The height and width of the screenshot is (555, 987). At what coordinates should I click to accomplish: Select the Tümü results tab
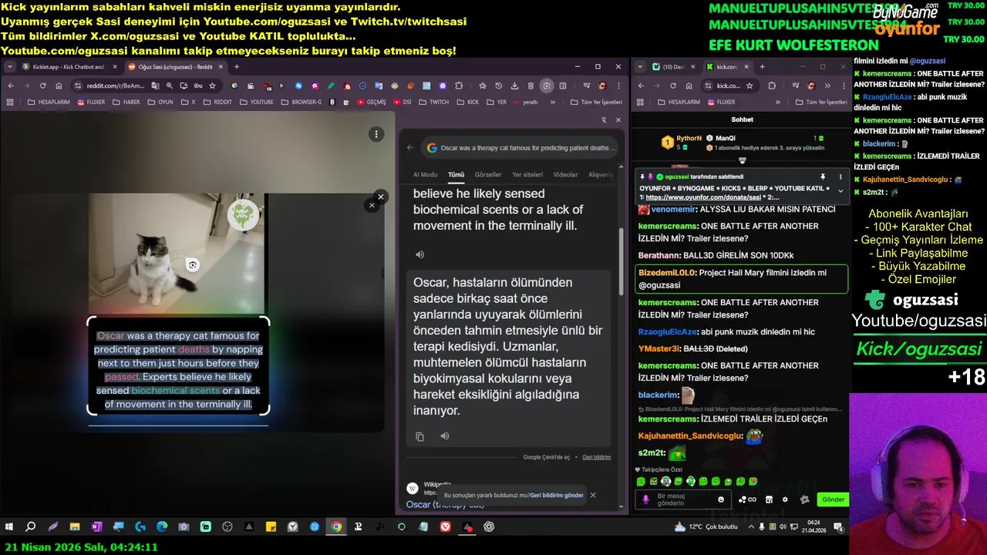pyautogui.click(x=456, y=175)
